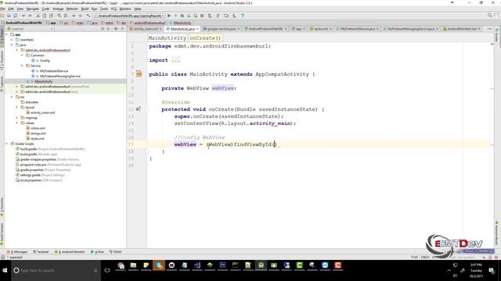Click the Redo arrow toolbar icon
This screenshot has height=281, width=501.
[30, 16]
